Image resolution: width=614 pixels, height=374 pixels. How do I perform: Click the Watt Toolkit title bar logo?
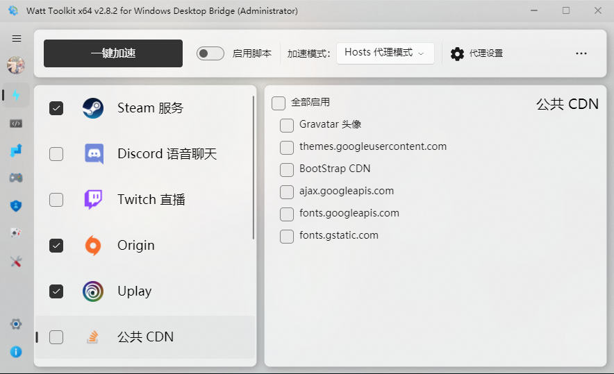13,10
